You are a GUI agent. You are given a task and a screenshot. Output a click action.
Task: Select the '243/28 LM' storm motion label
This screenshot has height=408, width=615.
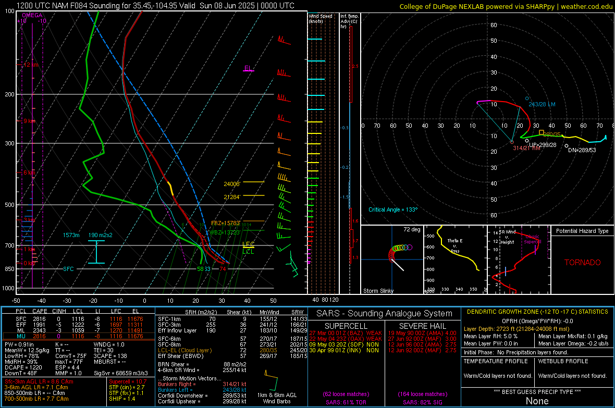coord(542,104)
